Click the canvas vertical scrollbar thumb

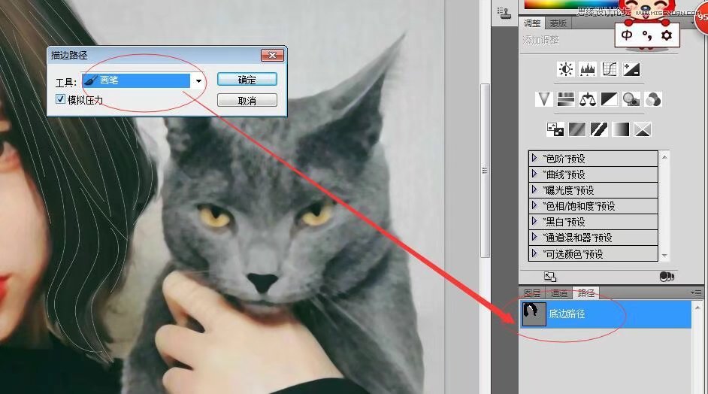point(485,171)
